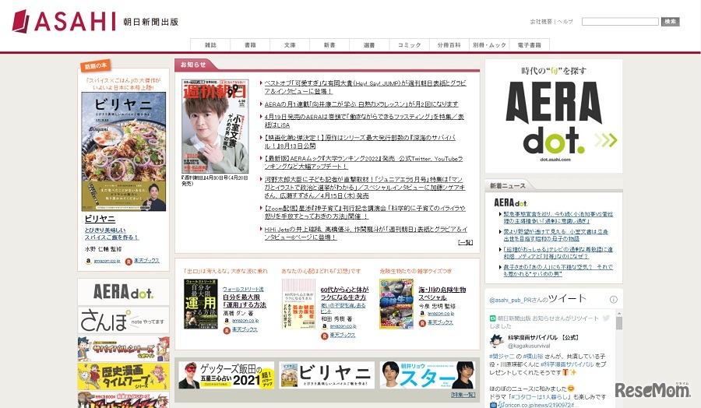The height and width of the screenshot is (408, 701).
Task: Open the AERA 向井康二 連載 news link
Action: coord(361,104)
